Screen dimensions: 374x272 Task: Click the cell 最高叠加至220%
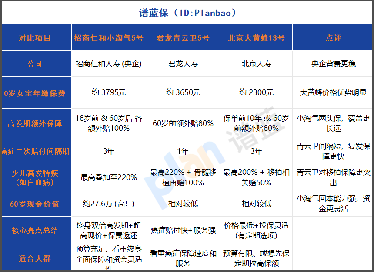[x=109, y=177]
